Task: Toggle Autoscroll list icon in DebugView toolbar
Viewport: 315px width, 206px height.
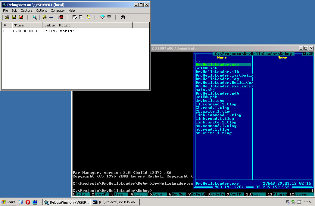Action: [x=81, y=17]
